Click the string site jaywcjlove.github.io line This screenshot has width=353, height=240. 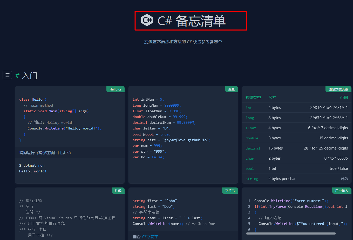[x=172, y=140]
